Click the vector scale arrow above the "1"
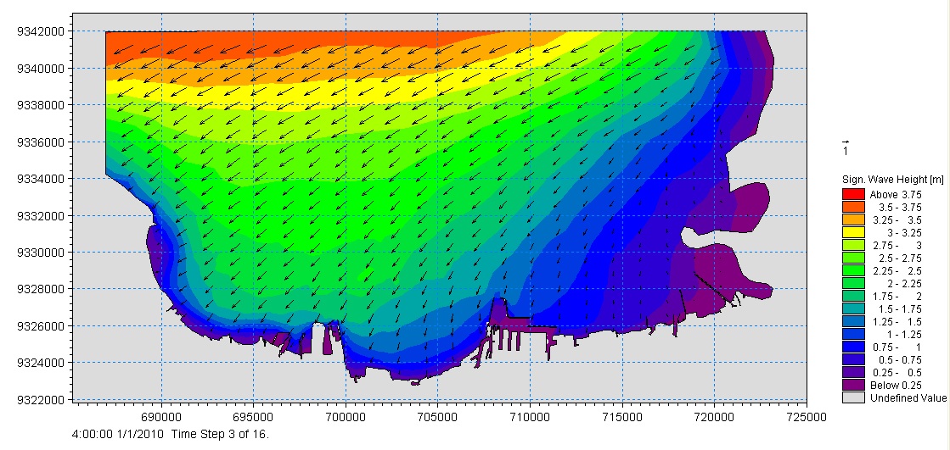 845,142
